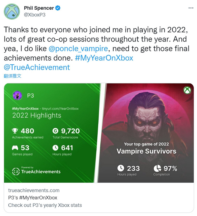The image size is (197, 216).
Task: Visit the @TrueAchievement mention
Action: click(x=37, y=67)
